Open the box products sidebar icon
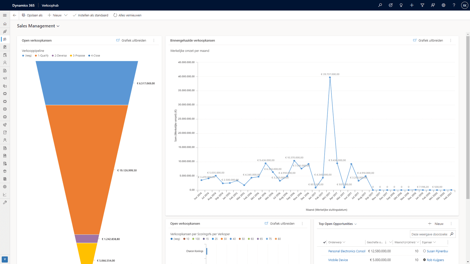Image resolution: width=470 pixels, height=264 pixels. [x=5, y=171]
